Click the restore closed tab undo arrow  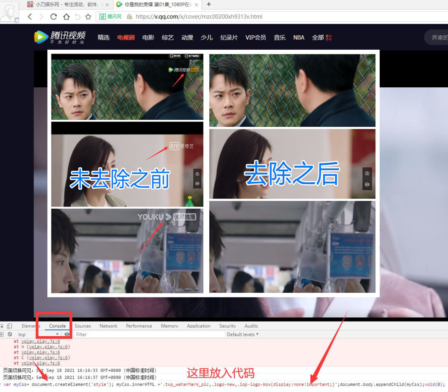click(x=77, y=17)
